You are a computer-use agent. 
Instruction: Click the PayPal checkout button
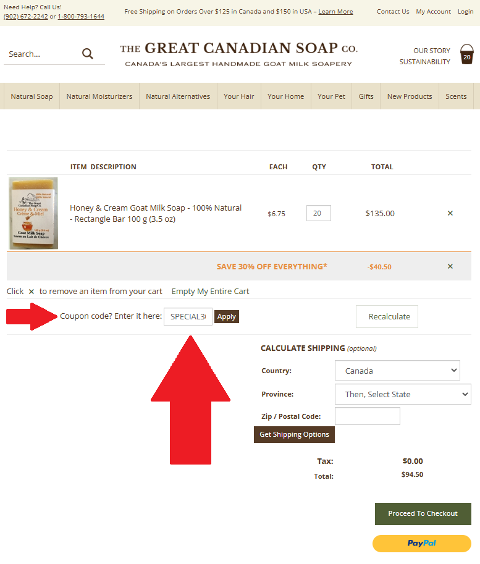tap(422, 543)
